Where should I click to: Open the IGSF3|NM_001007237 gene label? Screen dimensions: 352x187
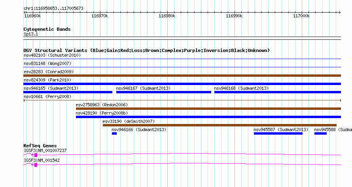(45, 150)
